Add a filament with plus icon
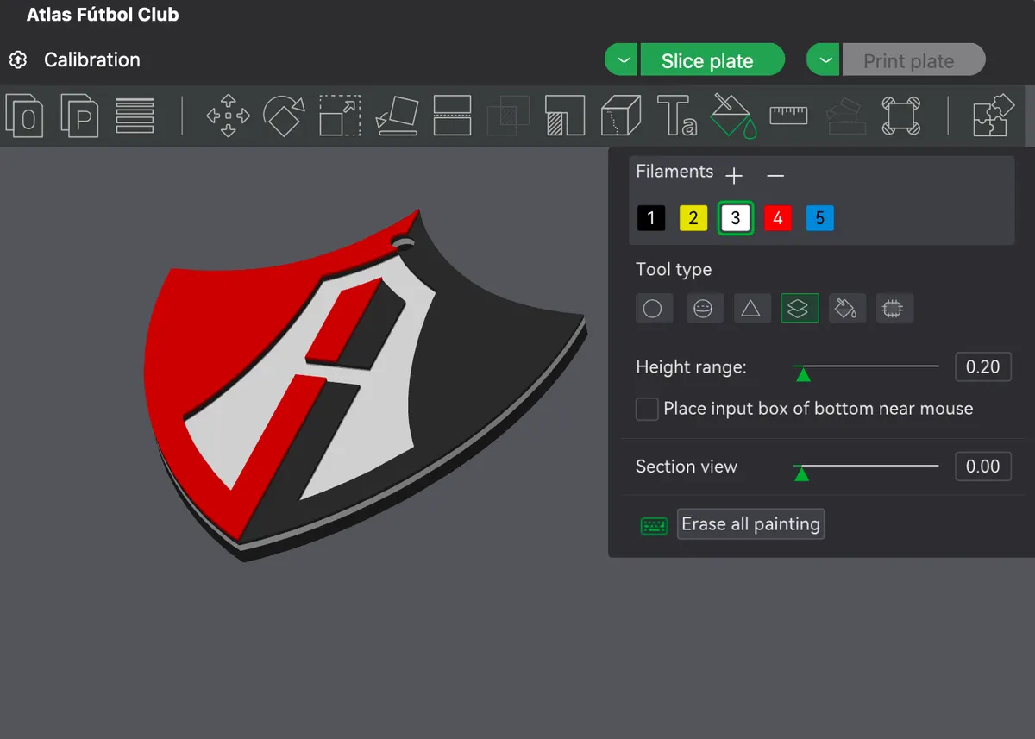Screen dimensions: 1035x739 pos(734,176)
